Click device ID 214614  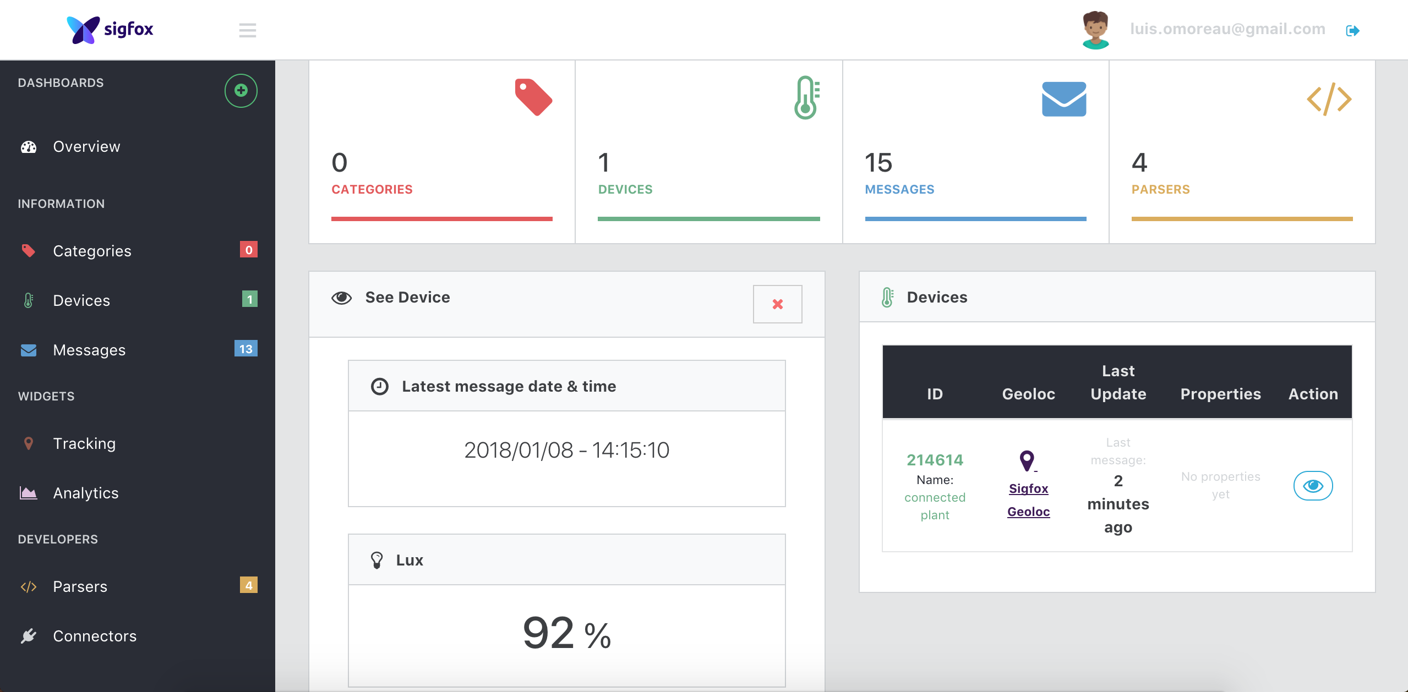[935, 460]
